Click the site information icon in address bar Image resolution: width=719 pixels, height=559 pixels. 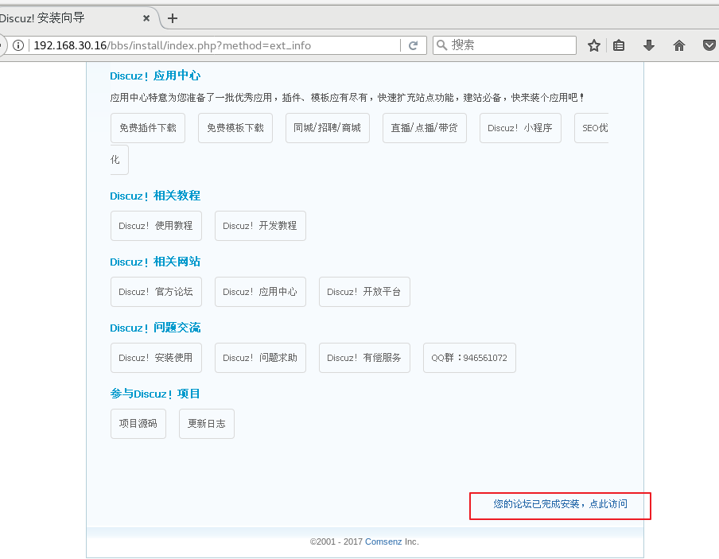point(18,45)
